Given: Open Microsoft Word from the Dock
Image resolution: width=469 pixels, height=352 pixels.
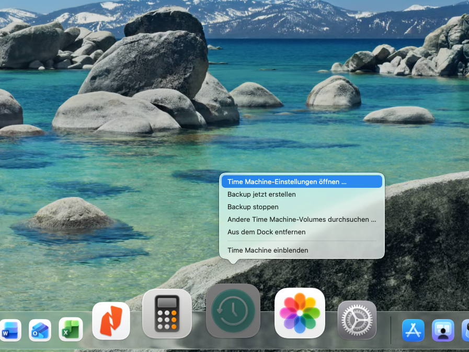Looking at the screenshot, I should click(10, 330).
